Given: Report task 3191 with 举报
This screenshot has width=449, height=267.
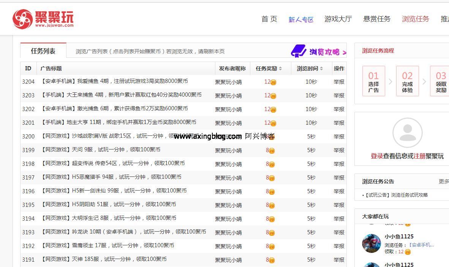Looking at the screenshot, I should click(x=339, y=259).
